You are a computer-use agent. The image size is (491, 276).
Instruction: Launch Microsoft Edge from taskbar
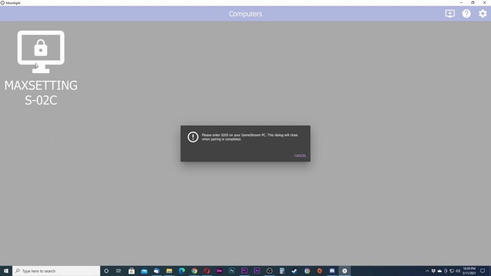pyautogui.click(x=182, y=271)
